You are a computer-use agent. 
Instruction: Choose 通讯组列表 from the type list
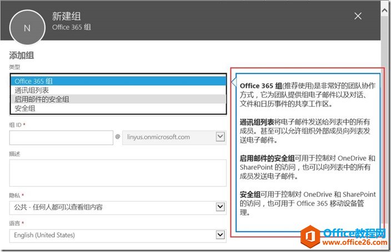118,90
